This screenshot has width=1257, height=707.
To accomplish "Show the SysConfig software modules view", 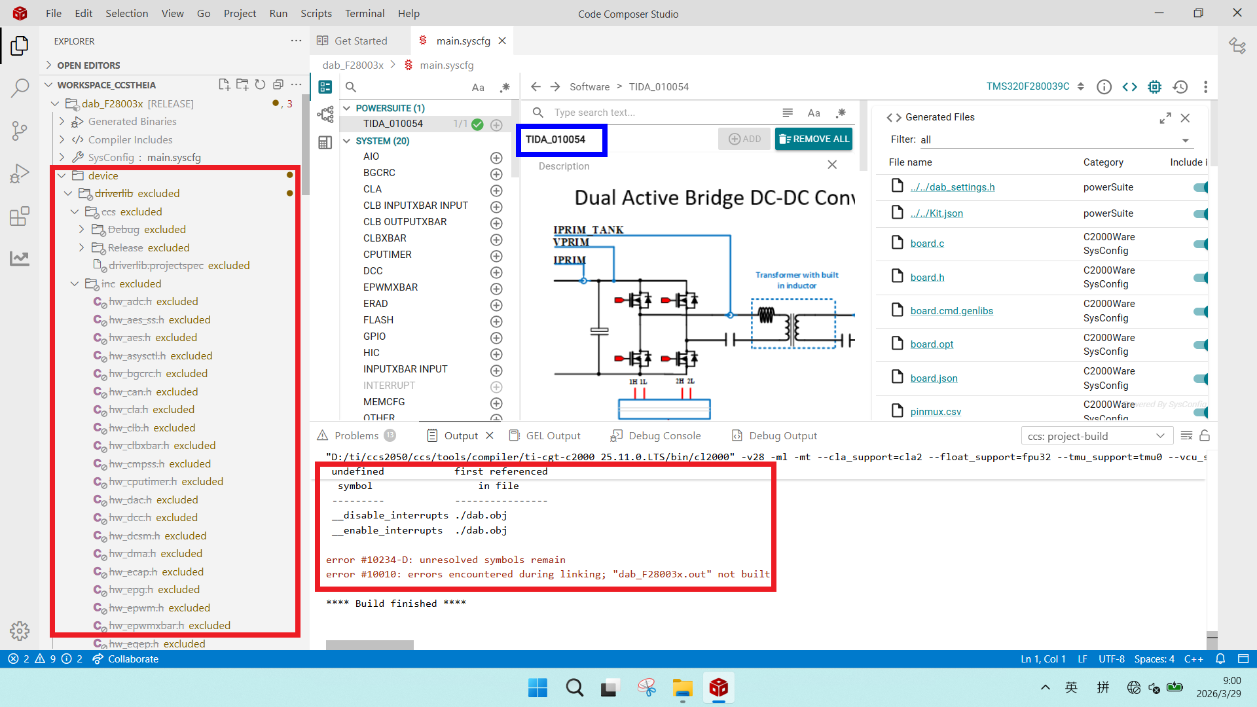I will (325, 87).
